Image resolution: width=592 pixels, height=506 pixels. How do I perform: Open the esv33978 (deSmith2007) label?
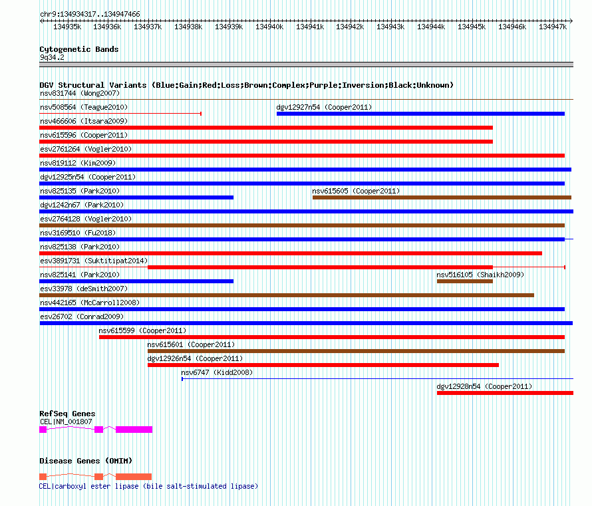point(84,289)
